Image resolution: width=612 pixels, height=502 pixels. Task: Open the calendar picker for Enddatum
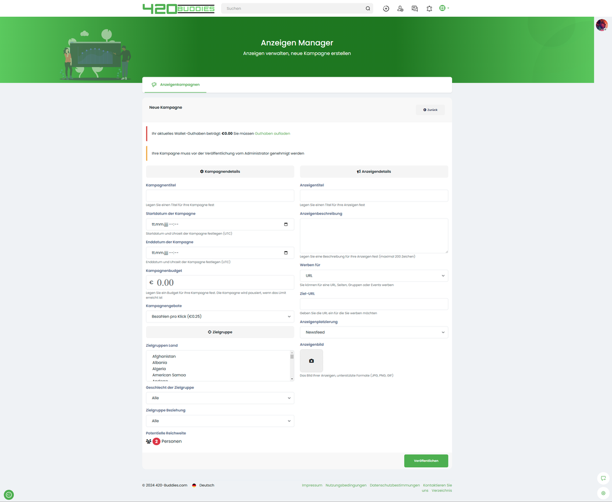point(286,253)
